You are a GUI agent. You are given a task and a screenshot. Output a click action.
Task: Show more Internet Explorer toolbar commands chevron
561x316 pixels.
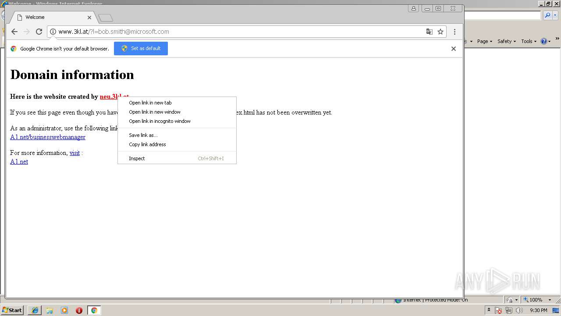click(557, 39)
